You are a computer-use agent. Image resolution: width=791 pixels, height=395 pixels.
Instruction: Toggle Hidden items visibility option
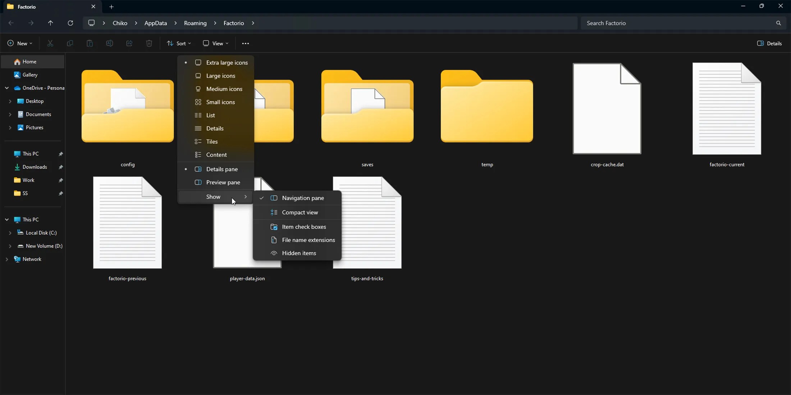coord(298,253)
